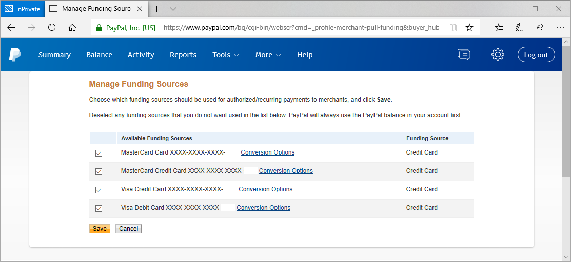The width and height of the screenshot is (571, 262).
Task: Open a new tab with plus icon
Action: [x=156, y=9]
